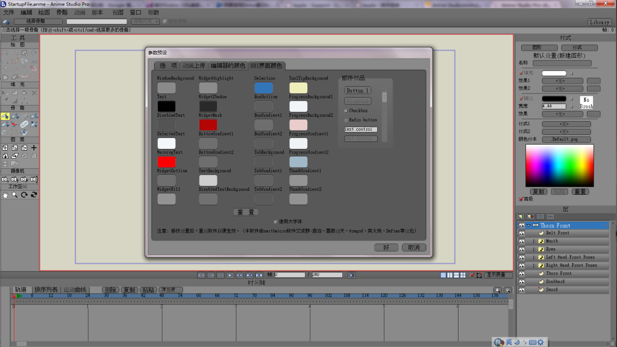Click the red WarningText color swatch
This screenshot has width=617, height=347.
click(166, 161)
